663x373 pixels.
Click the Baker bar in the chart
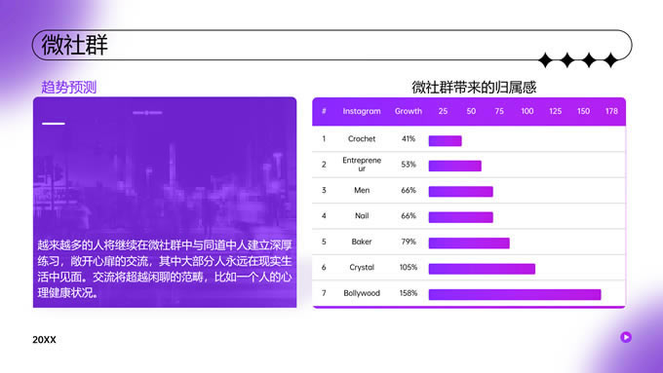(x=469, y=242)
